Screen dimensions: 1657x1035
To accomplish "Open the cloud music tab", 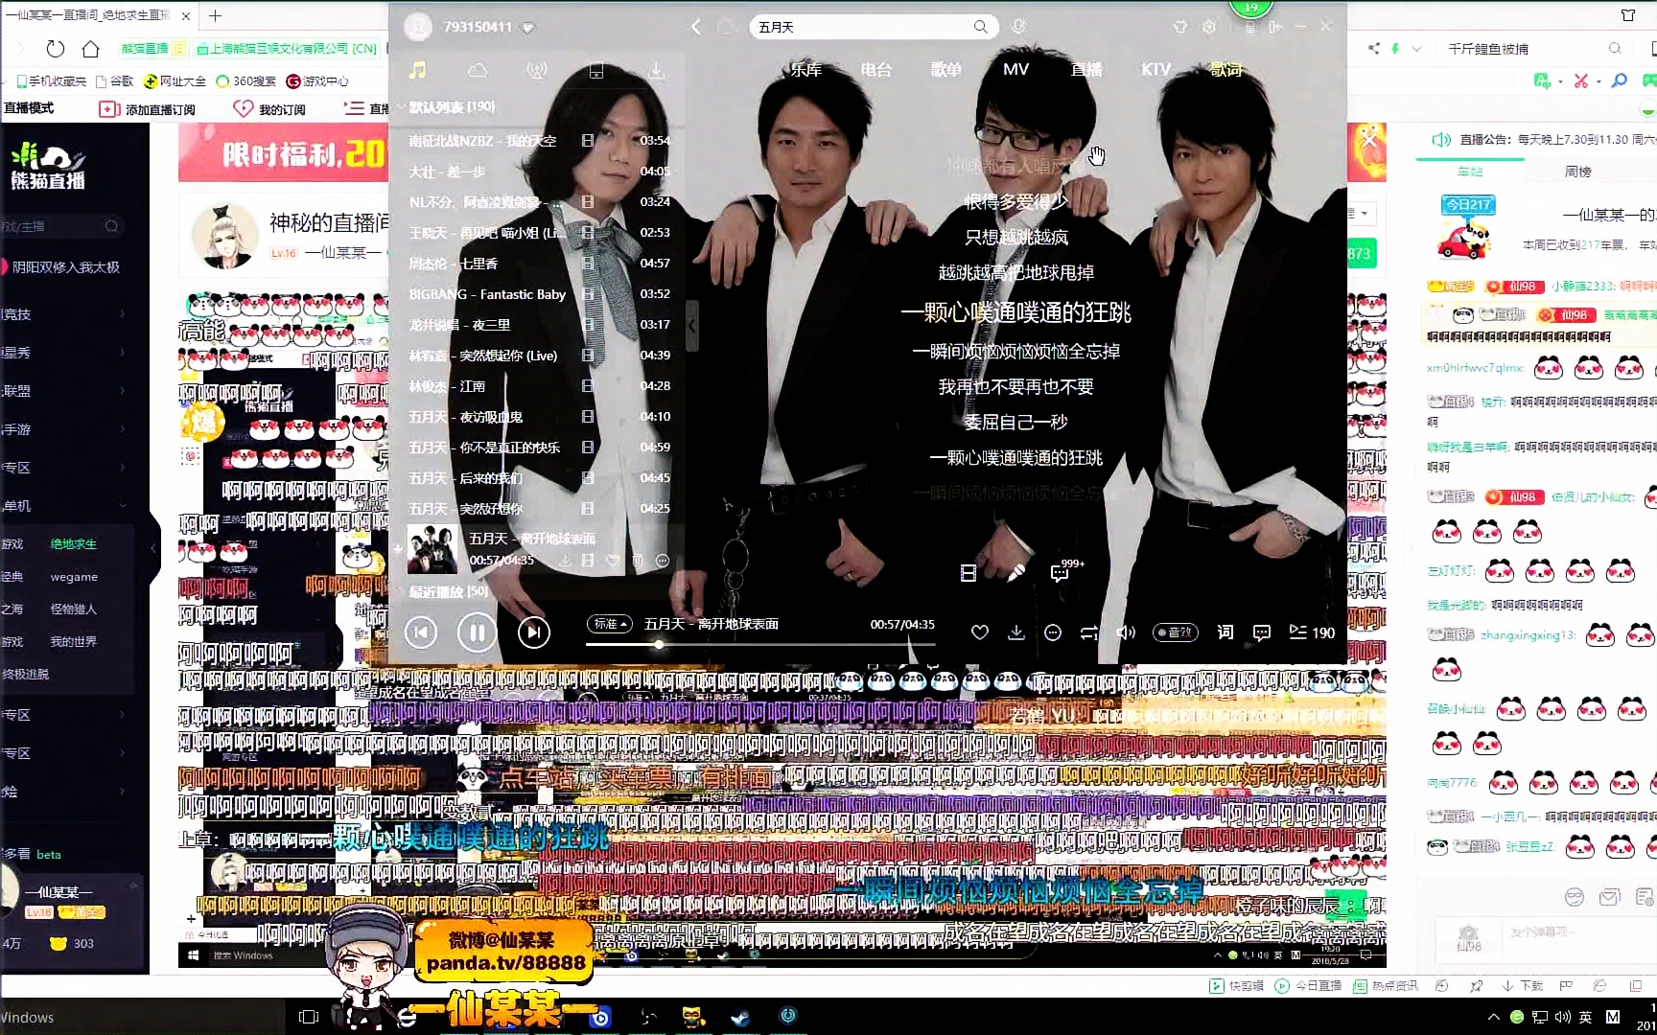I will pyautogui.click(x=478, y=70).
